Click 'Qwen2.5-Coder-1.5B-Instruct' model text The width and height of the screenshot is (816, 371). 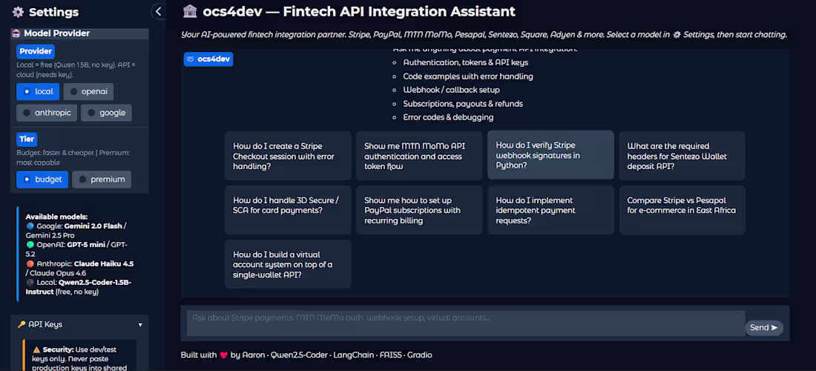tap(79, 286)
